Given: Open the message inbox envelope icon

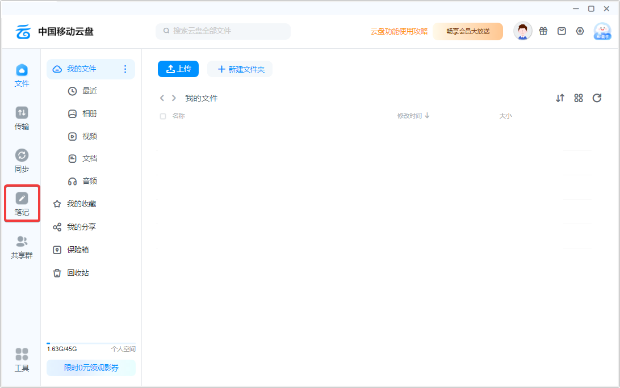Looking at the screenshot, I should (562, 31).
